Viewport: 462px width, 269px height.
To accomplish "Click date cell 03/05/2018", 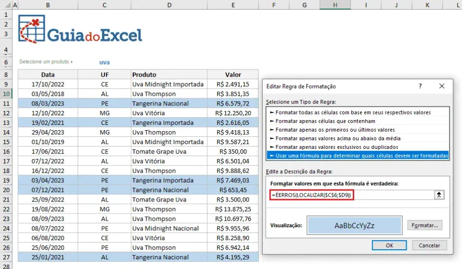I will click(x=48, y=94).
